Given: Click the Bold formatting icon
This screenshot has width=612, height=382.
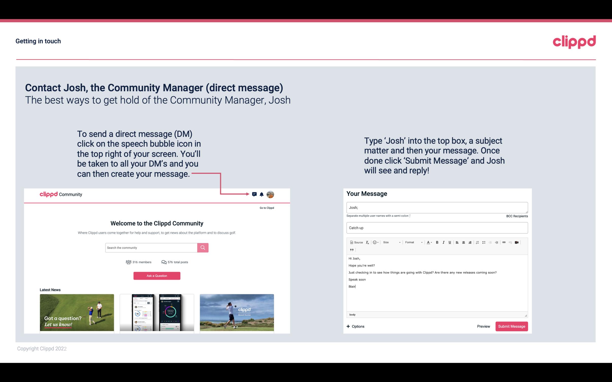Looking at the screenshot, I should (x=436, y=242).
